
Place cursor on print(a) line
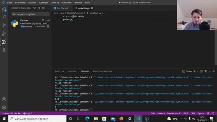tap(68, 20)
